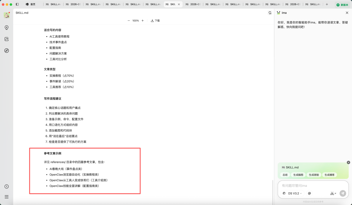Click the 总结 summary chip
This screenshot has height=205, width=352.
(285, 175)
